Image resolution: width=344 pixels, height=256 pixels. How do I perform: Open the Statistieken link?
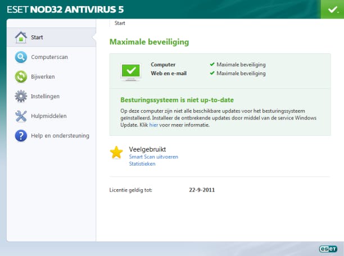[142, 164]
